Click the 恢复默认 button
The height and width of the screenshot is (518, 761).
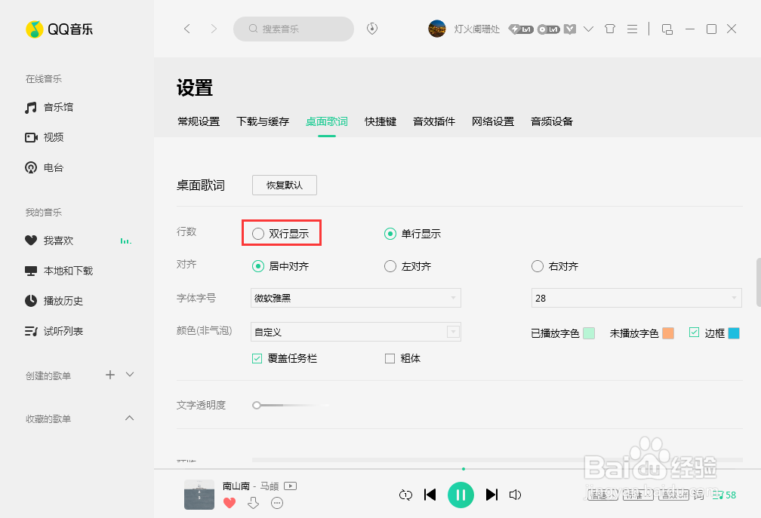(284, 185)
